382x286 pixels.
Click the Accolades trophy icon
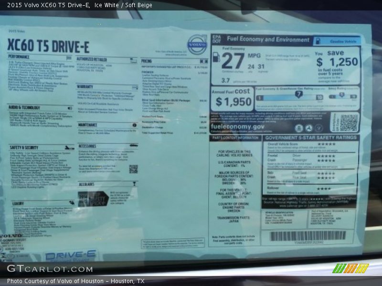pyautogui.click(x=134, y=184)
